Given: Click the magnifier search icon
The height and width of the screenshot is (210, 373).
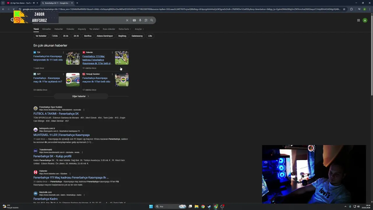Looking at the screenshot, I should pos(152,20).
